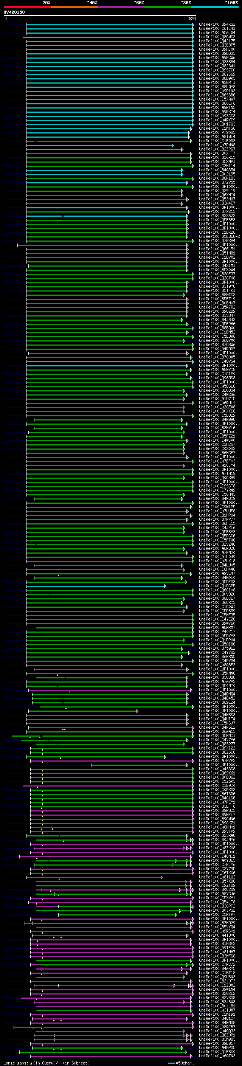Image resolution: width=242 pixels, height=1066 pixels.
Task: Select hit label UniRef100_O82341
Action: pos(217,66)
